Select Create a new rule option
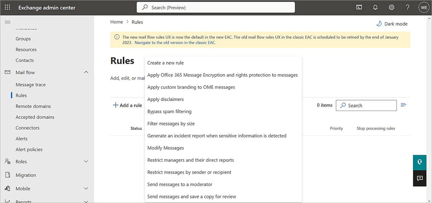432x203 pixels. [165, 63]
